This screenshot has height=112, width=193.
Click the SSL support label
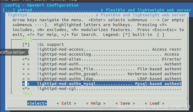(50, 44)
